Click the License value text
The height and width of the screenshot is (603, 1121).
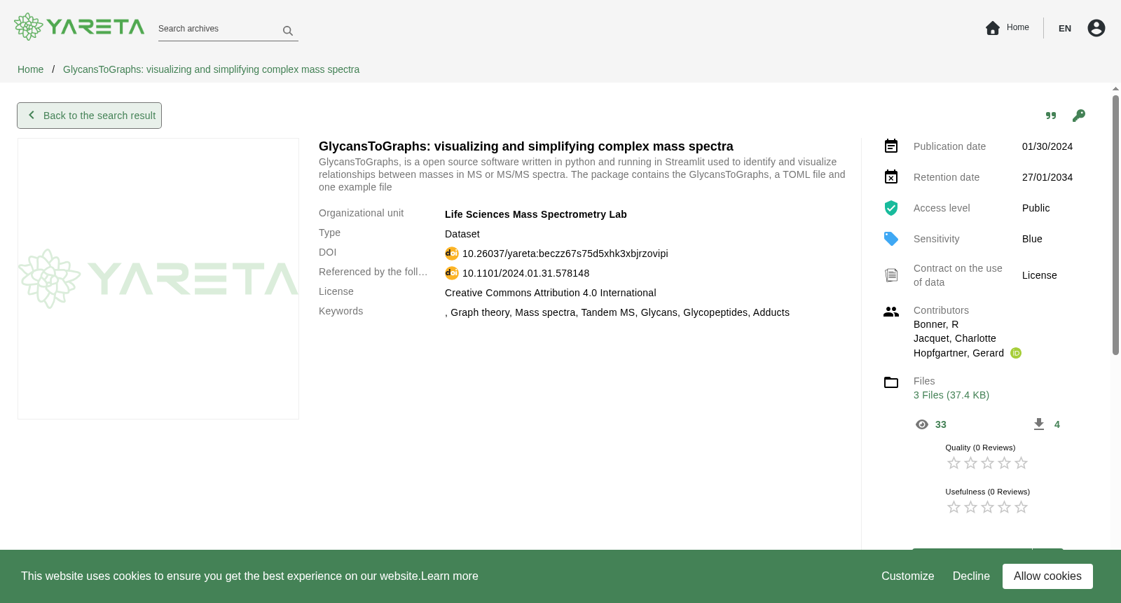click(1040, 275)
